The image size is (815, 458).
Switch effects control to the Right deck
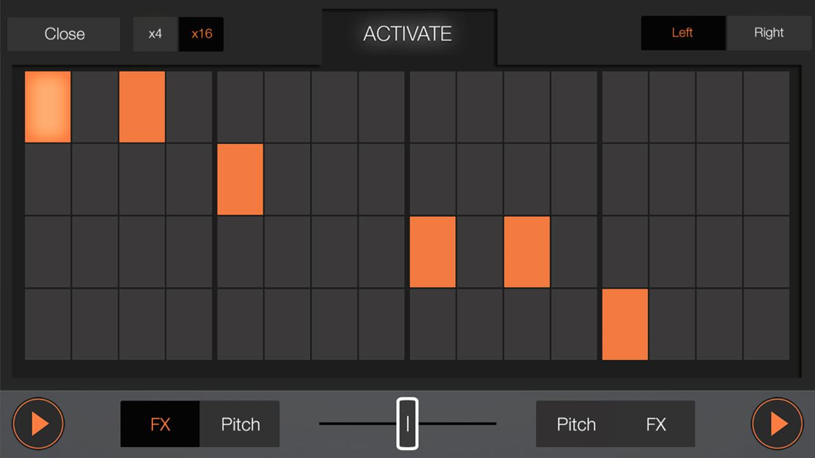769,32
